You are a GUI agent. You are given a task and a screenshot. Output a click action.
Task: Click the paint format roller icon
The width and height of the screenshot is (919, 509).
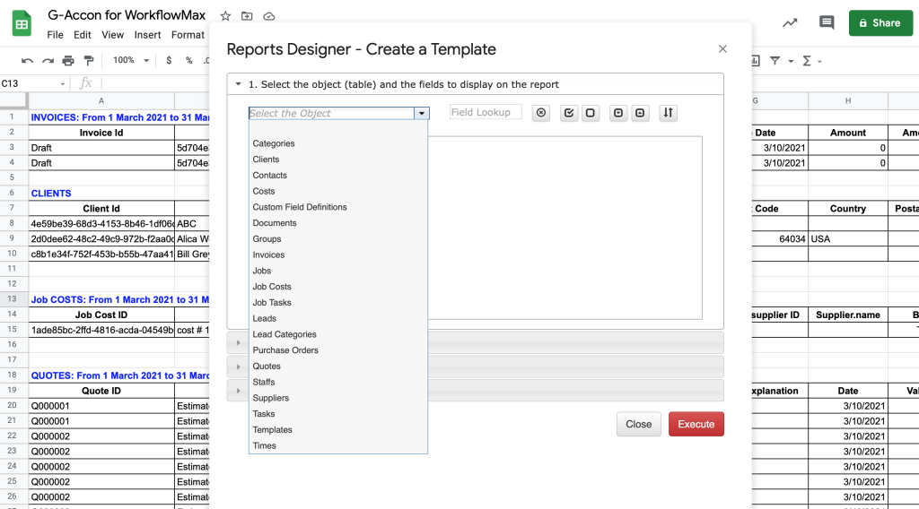tap(89, 60)
